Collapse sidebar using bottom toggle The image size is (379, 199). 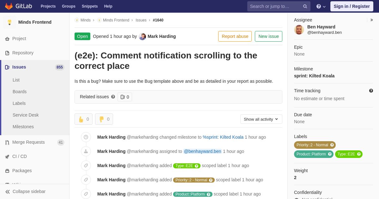pos(35,191)
